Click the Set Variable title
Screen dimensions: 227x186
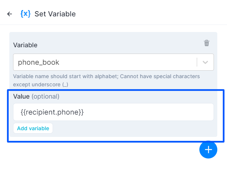point(55,14)
